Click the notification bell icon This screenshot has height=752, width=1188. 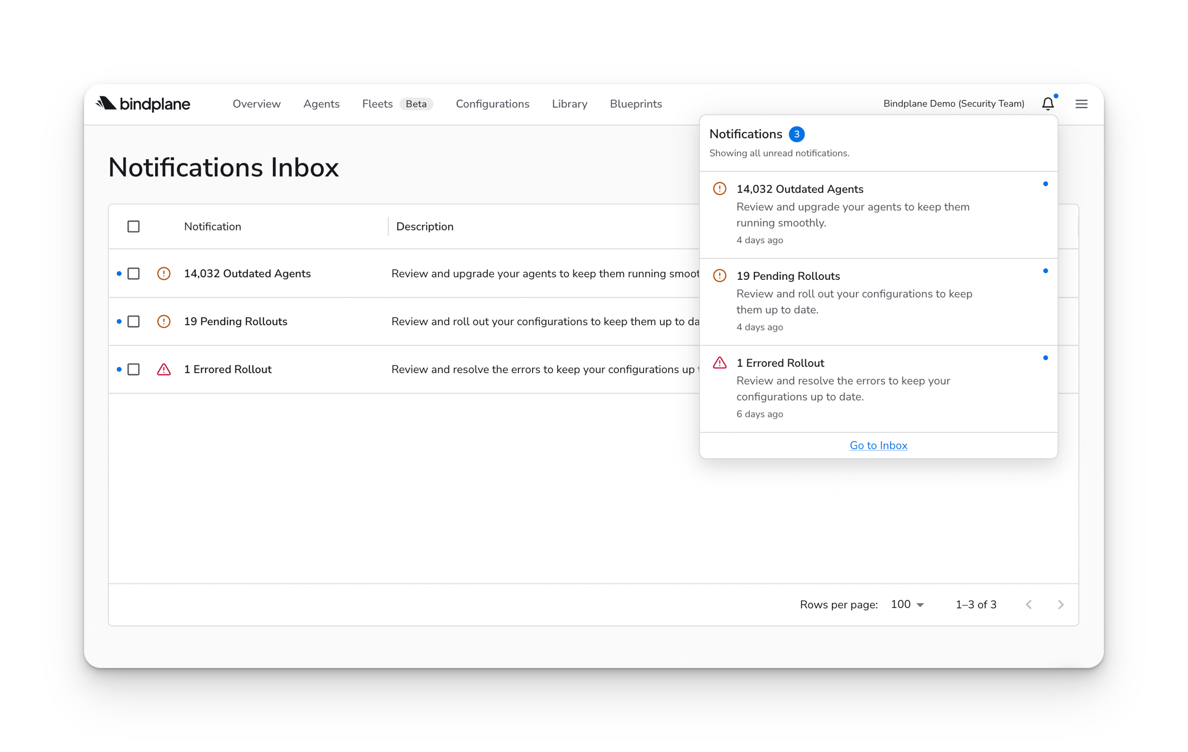[1048, 104]
